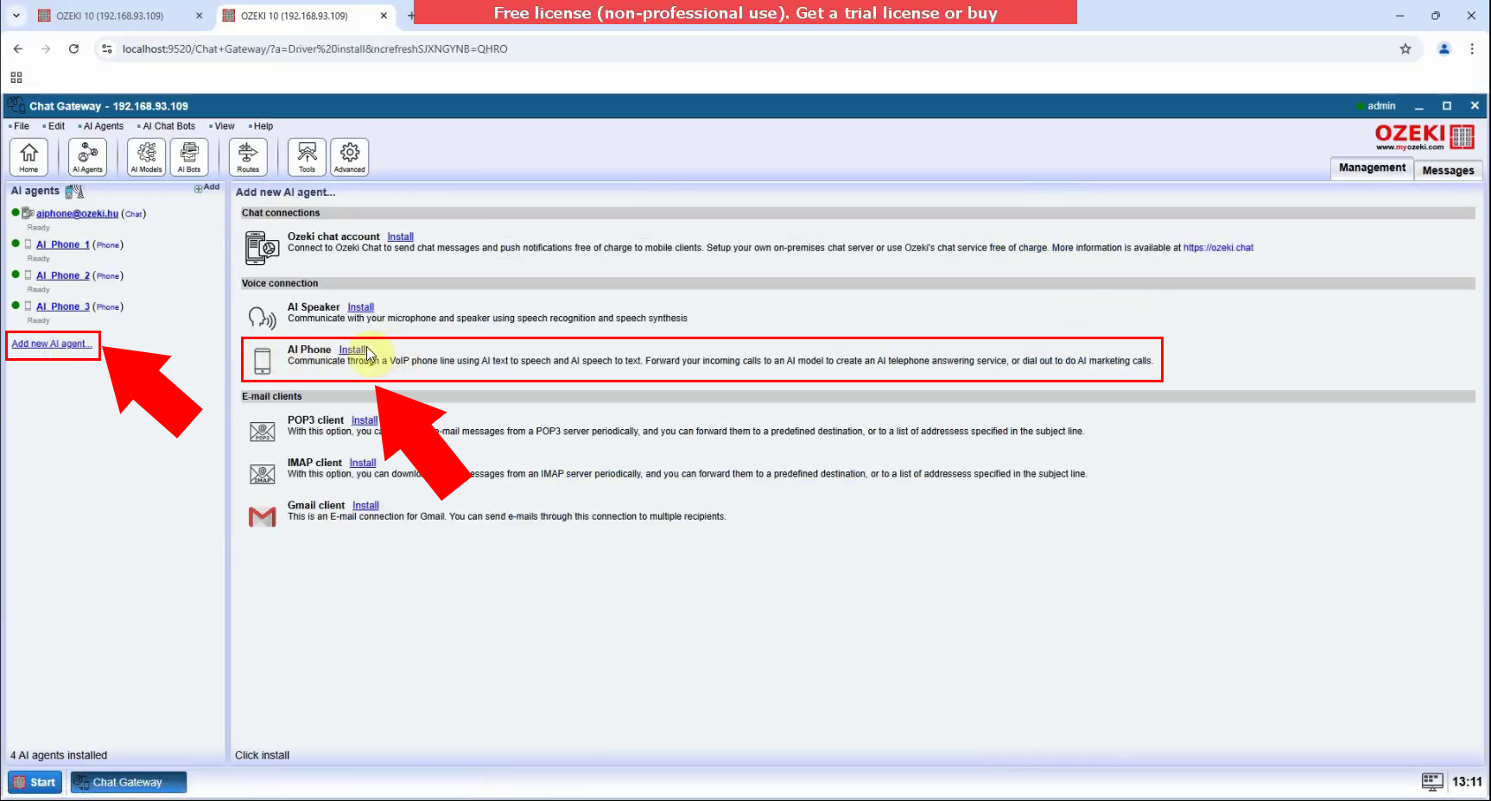Select AI_Phone_2 agent
This screenshot has height=801, width=1491.
(x=63, y=275)
